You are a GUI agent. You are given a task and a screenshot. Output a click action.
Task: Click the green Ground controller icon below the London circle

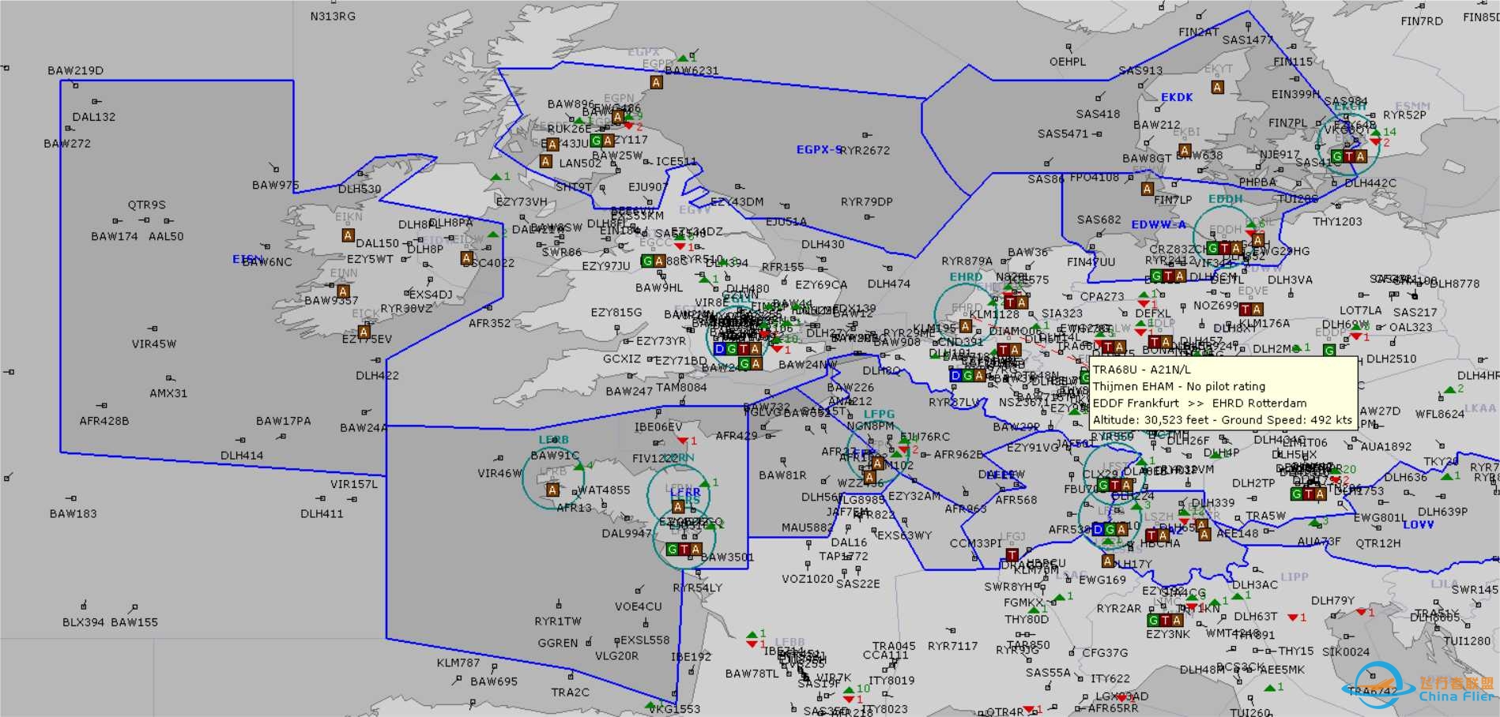(x=744, y=363)
